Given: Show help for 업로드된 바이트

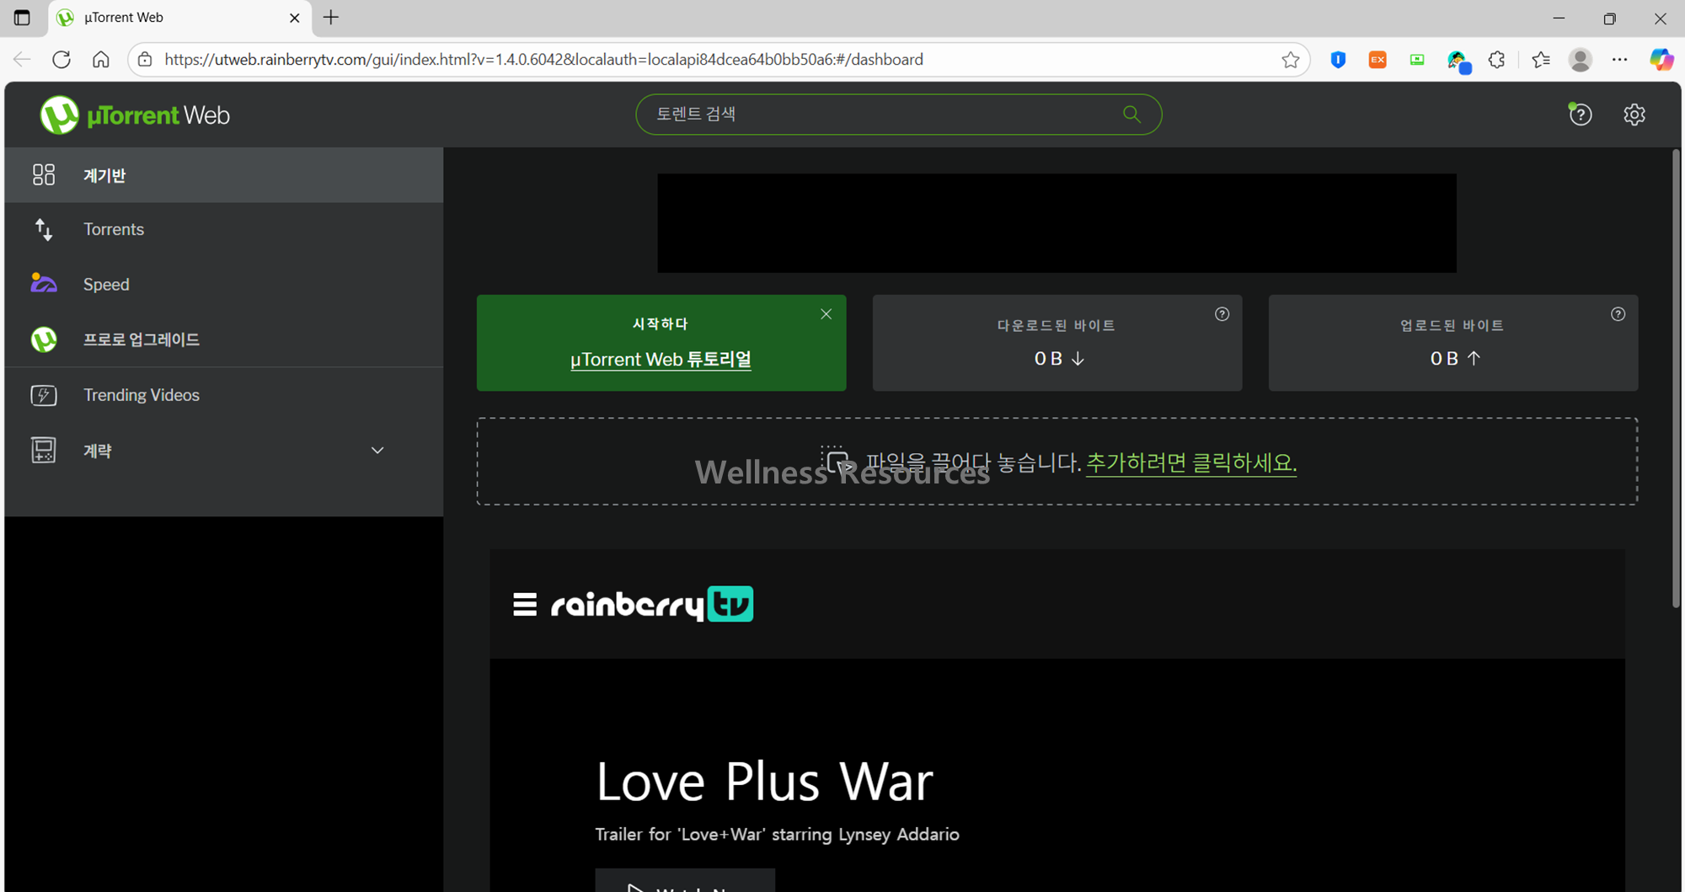Looking at the screenshot, I should (1618, 314).
